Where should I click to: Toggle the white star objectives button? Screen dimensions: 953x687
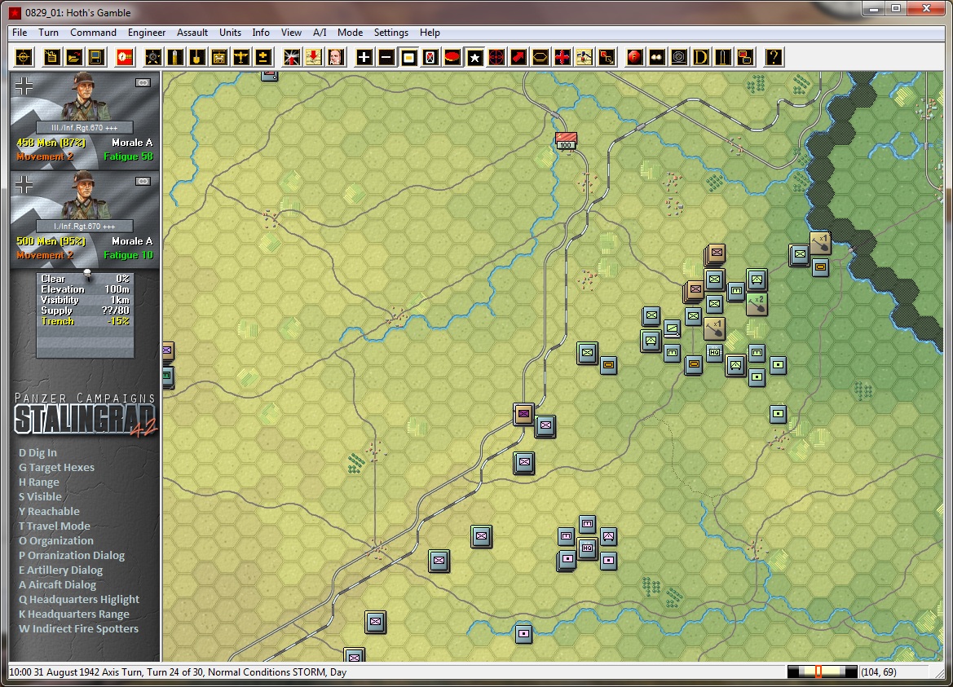[x=474, y=57]
